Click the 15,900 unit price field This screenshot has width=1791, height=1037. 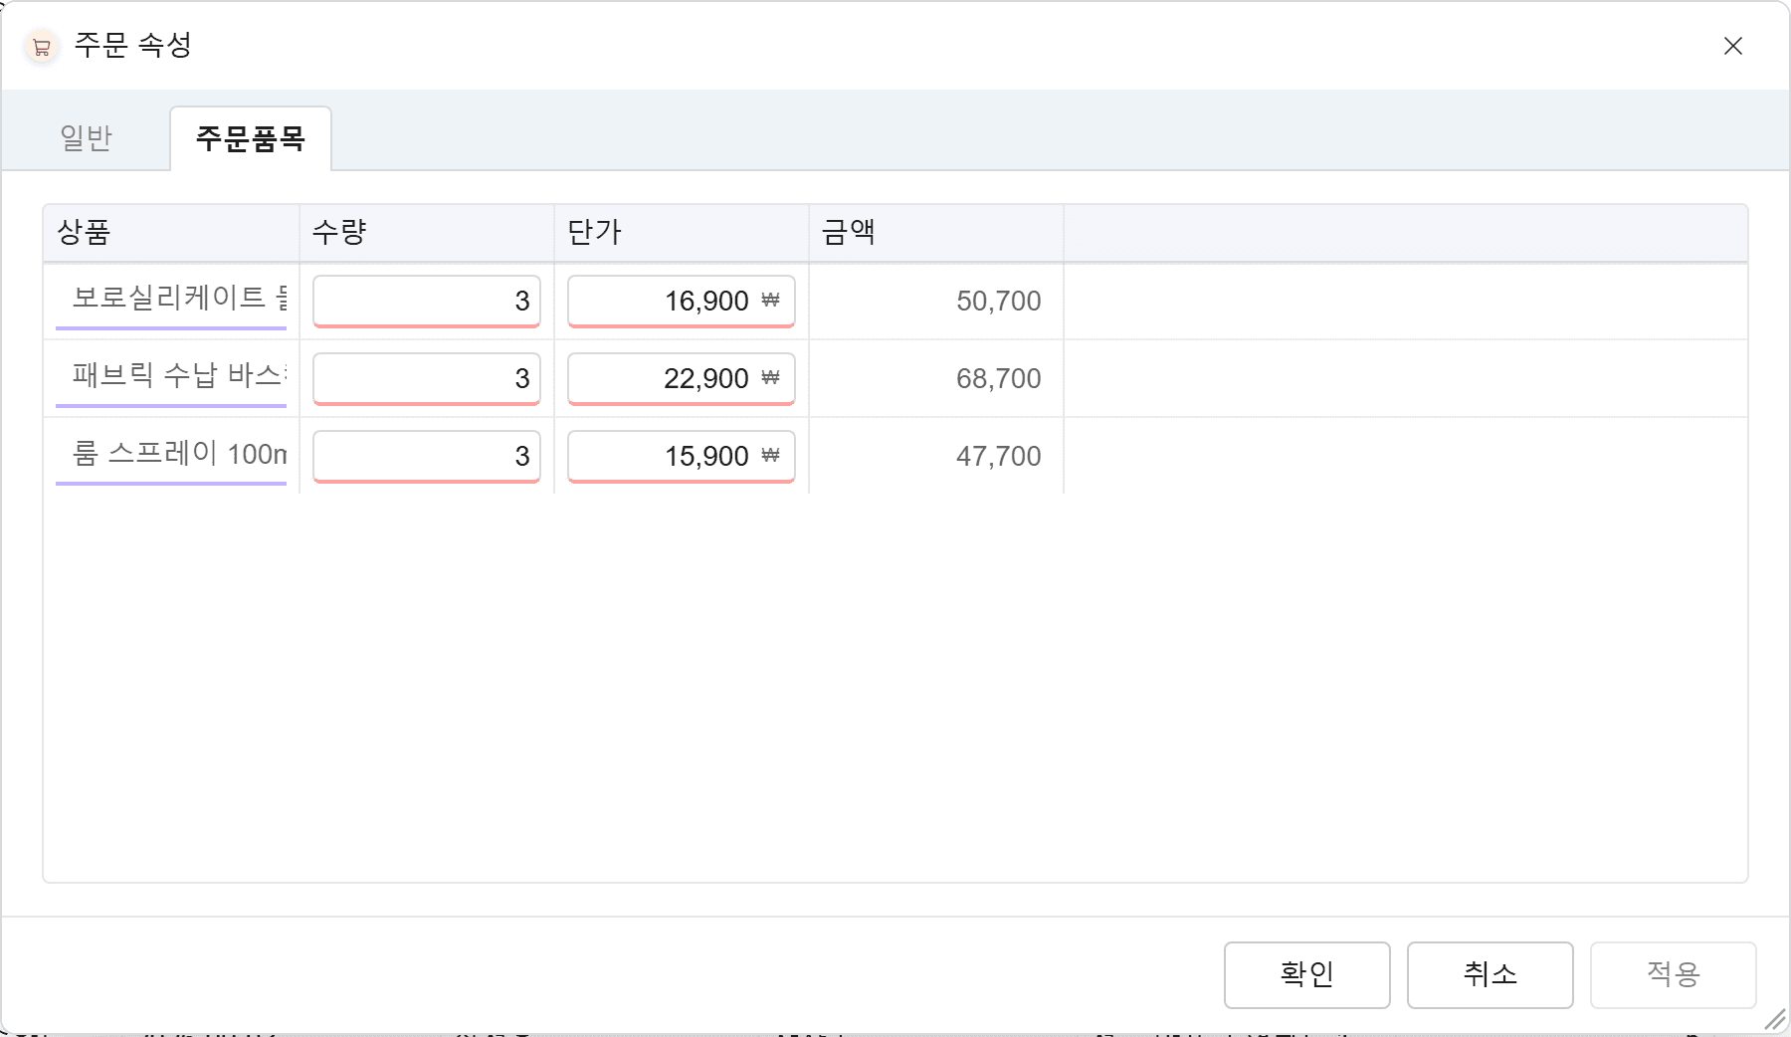(x=682, y=456)
